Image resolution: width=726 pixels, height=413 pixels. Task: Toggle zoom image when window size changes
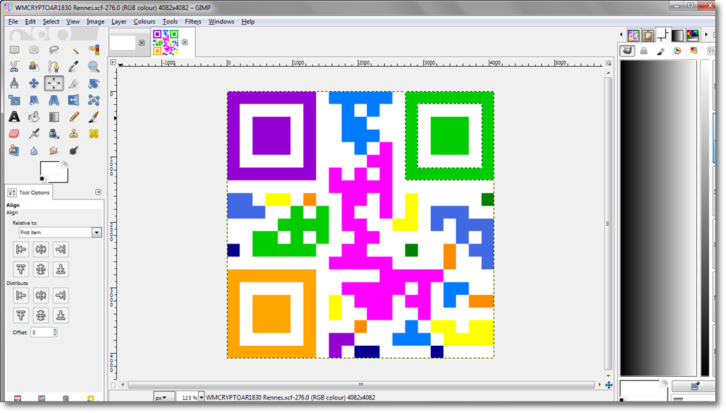click(x=608, y=63)
